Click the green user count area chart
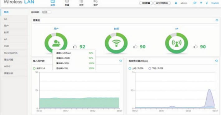The height and width of the screenshot is (115, 221). (79, 103)
